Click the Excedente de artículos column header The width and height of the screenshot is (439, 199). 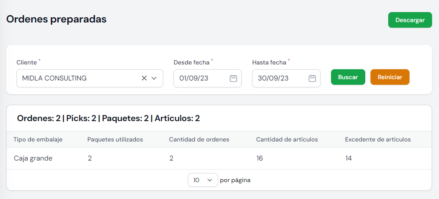[377, 139]
